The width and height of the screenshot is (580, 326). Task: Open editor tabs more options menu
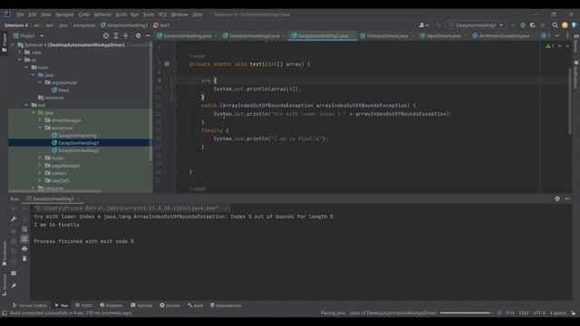click(x=567, y=36)
